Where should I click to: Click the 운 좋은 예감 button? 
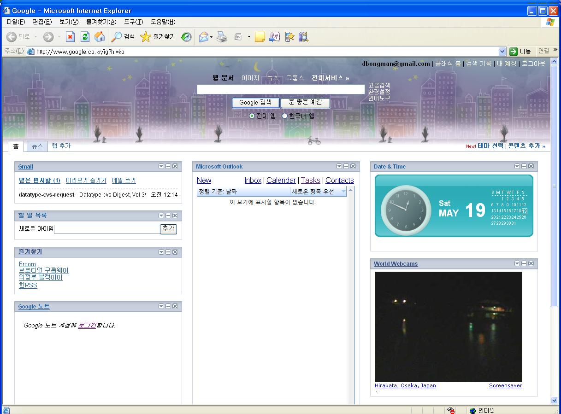[305, 103]
